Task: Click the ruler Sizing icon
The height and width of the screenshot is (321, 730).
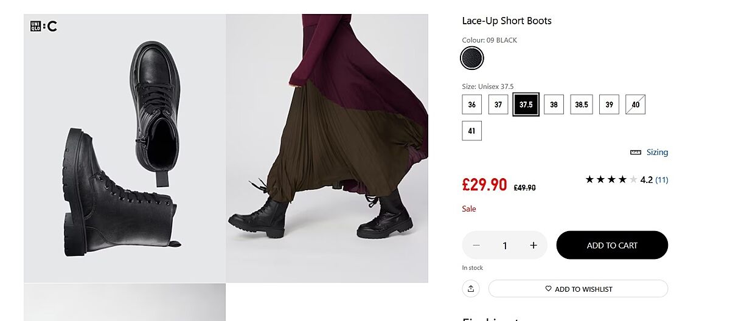Action: [636, 153]
